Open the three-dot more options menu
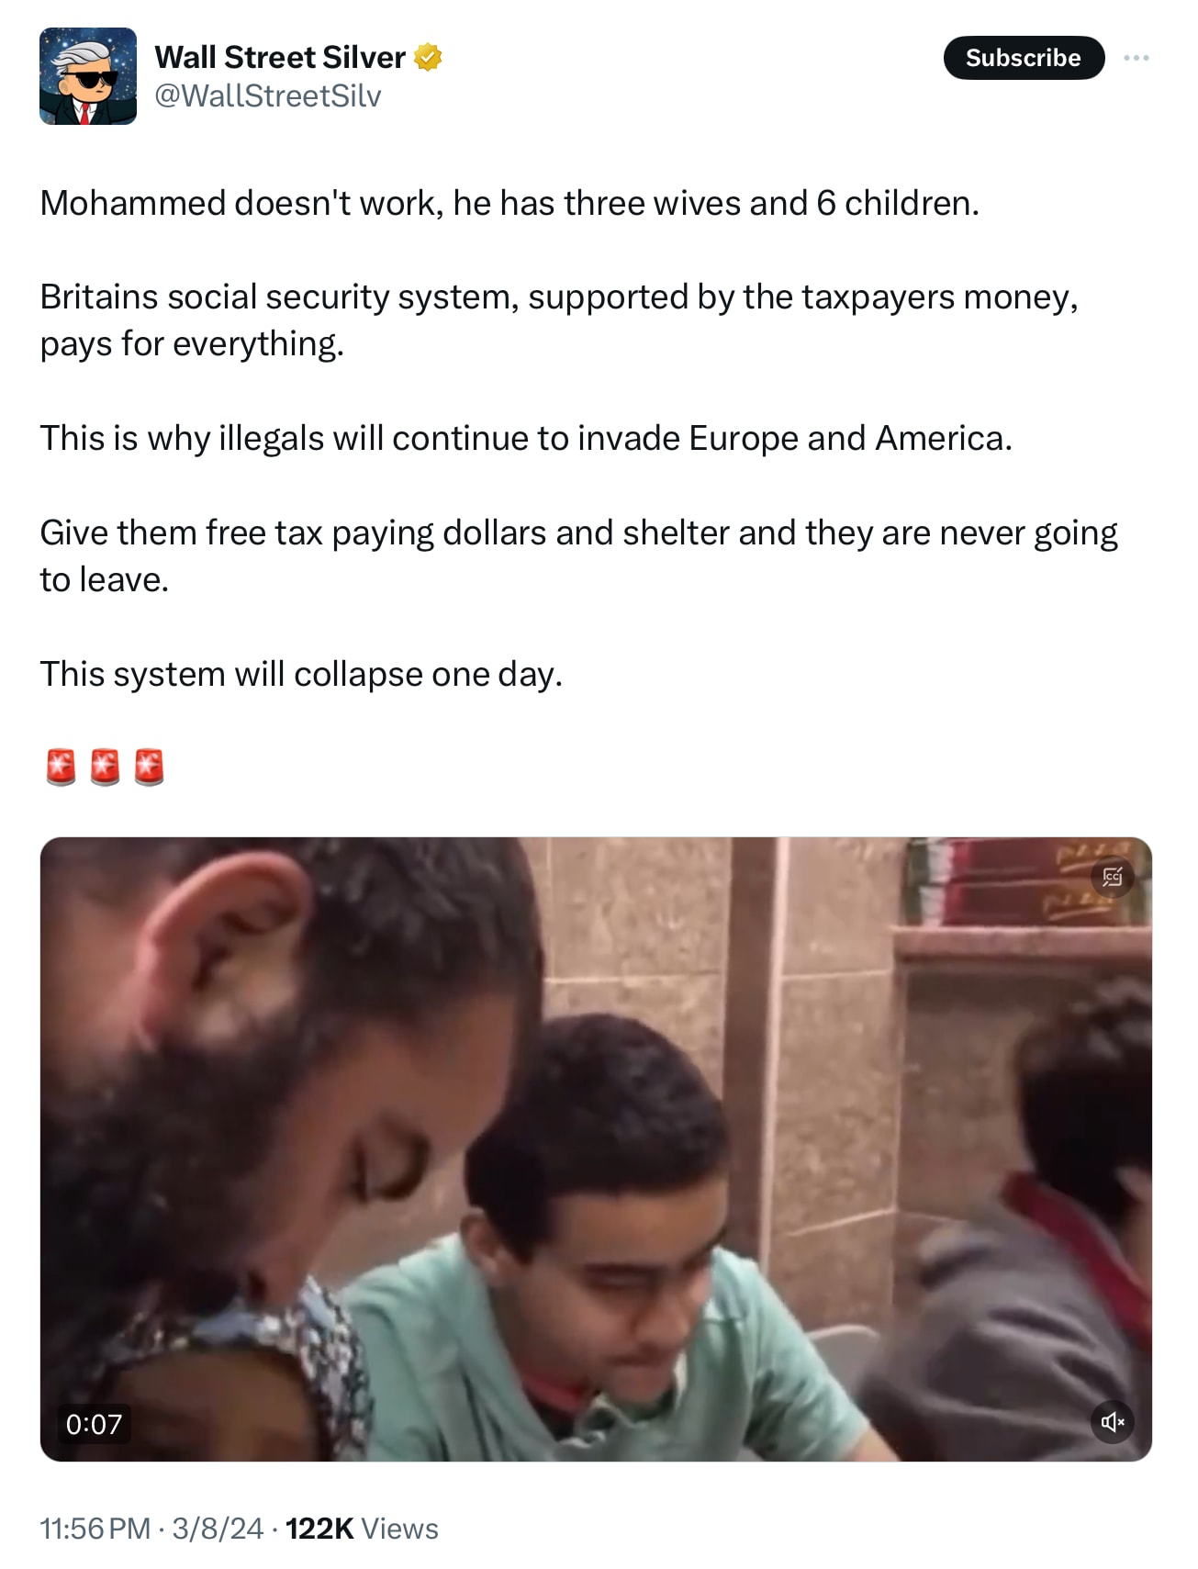 pos(1136,58)
